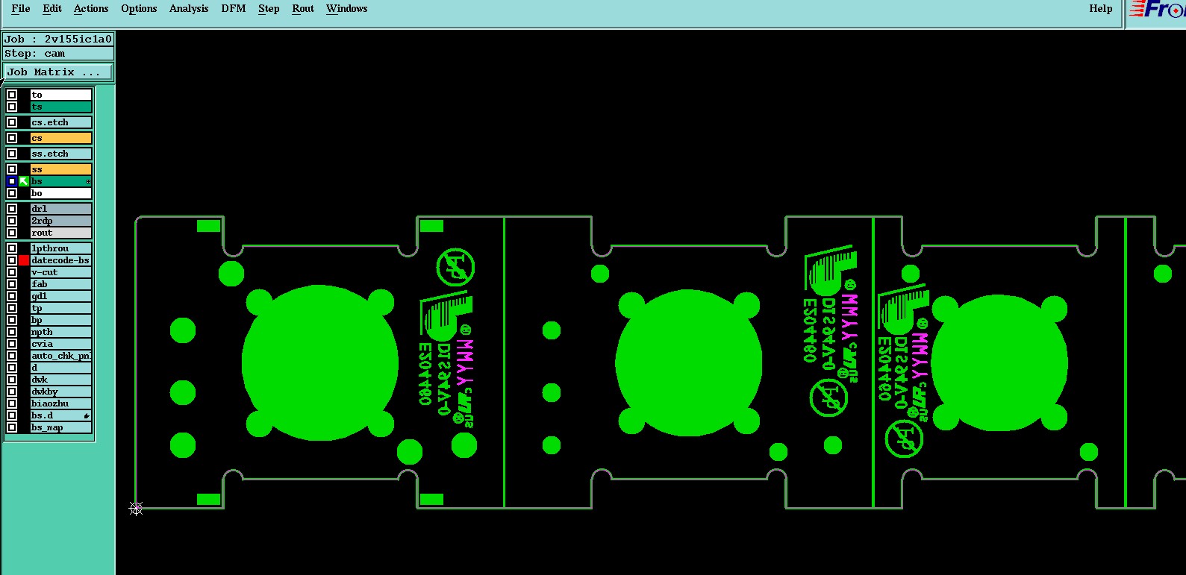Select the 'npth' layer name
The width and height of the screenshot is (1186, 575).
tap(61, 332)
